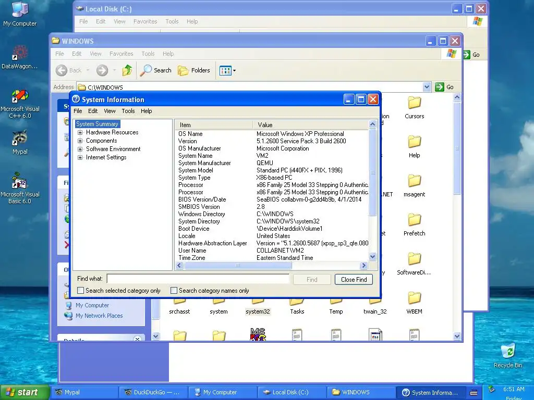Screen dimensions: 534x400
Task: Select the OS Name row
Action: coord(272,134)
